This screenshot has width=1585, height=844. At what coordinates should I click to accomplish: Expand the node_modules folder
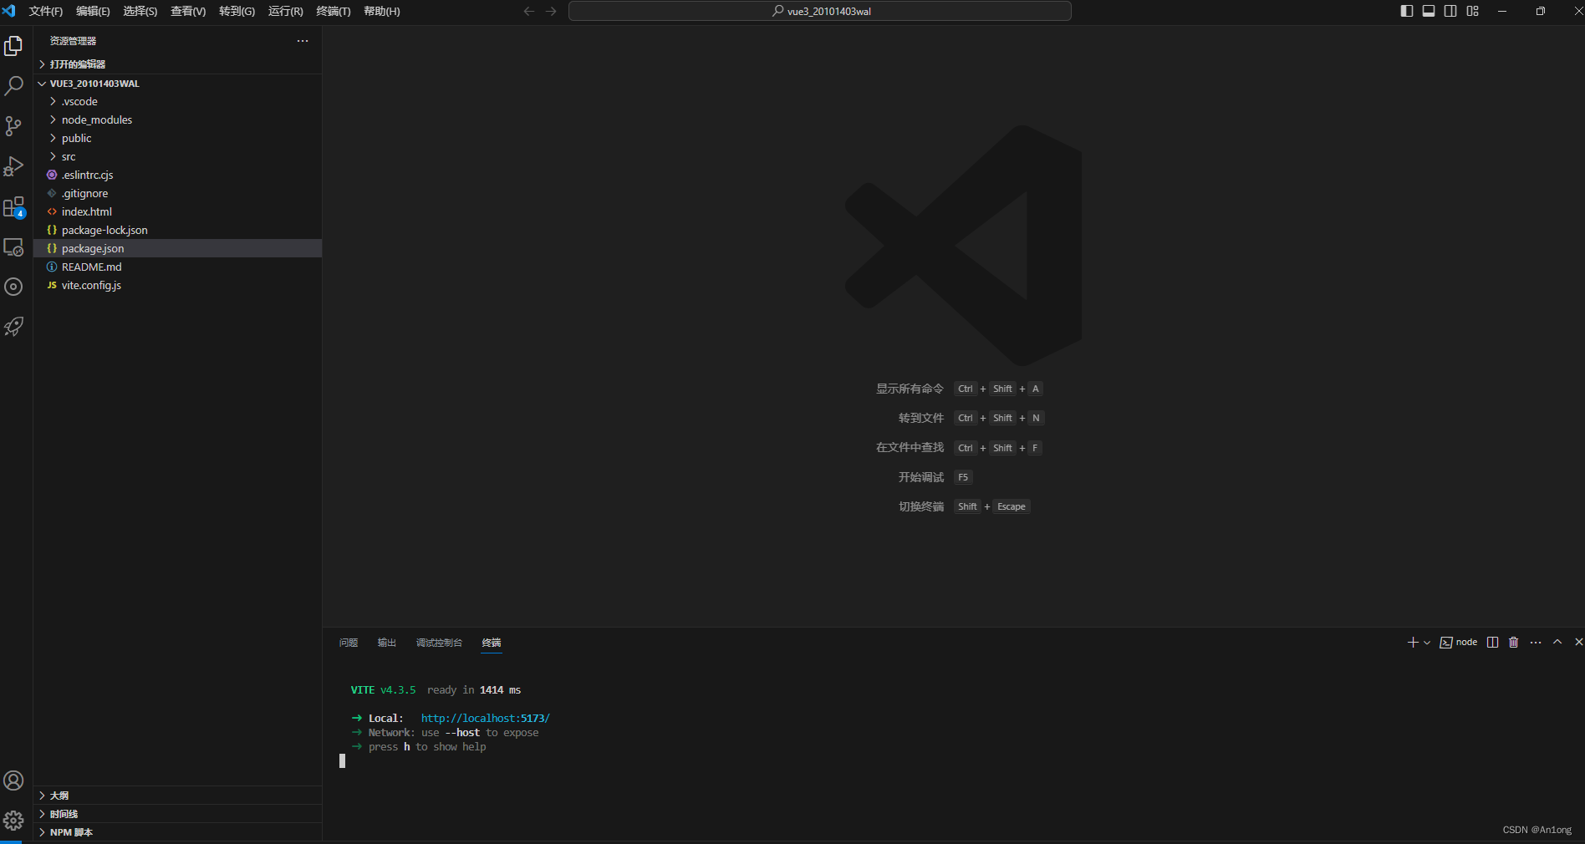point(97,119)
